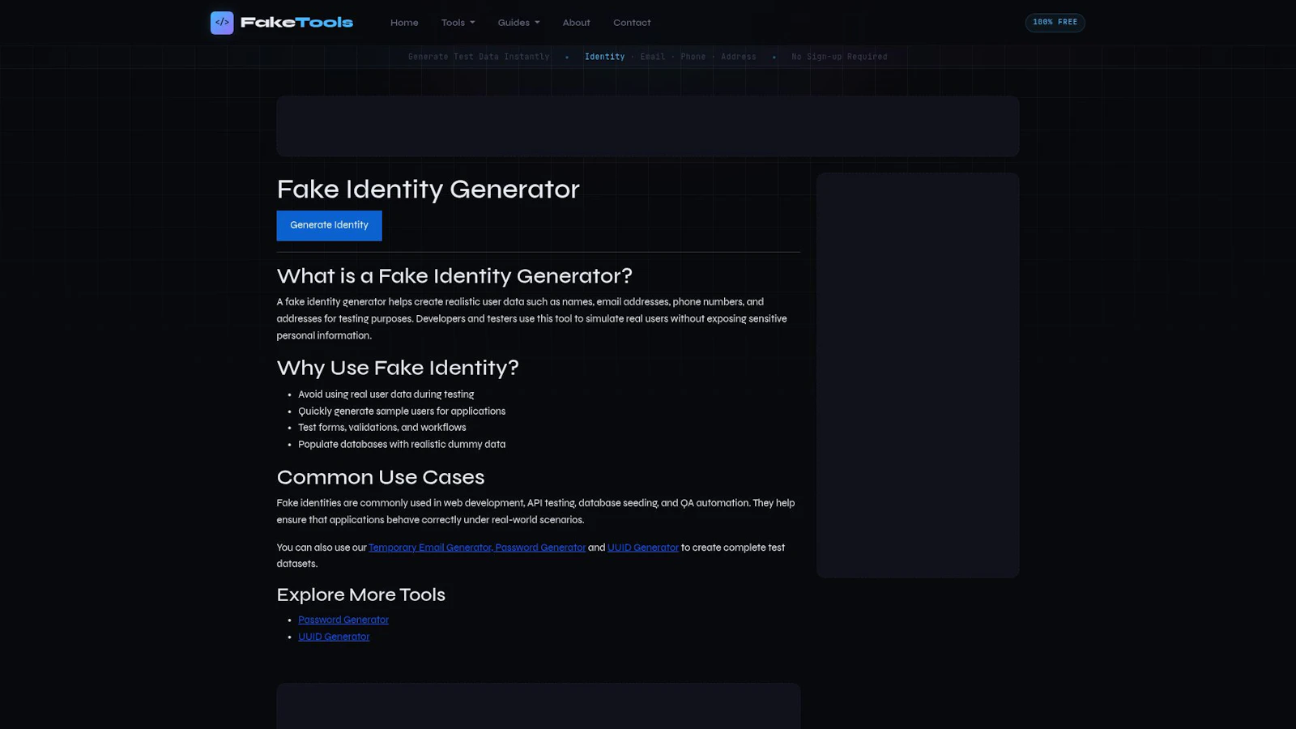
Task: Go to the Home menu item
Action: [404, 23]
